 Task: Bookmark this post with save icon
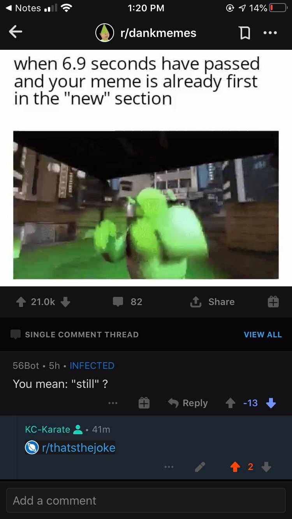point(245,33)
